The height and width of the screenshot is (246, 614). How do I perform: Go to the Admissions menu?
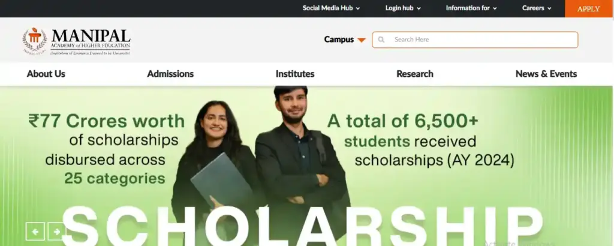(x=170, y=74)
